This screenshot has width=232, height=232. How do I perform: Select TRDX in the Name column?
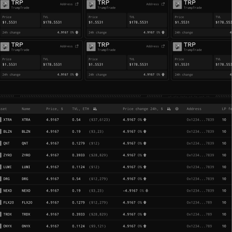(x=26, y=214)
